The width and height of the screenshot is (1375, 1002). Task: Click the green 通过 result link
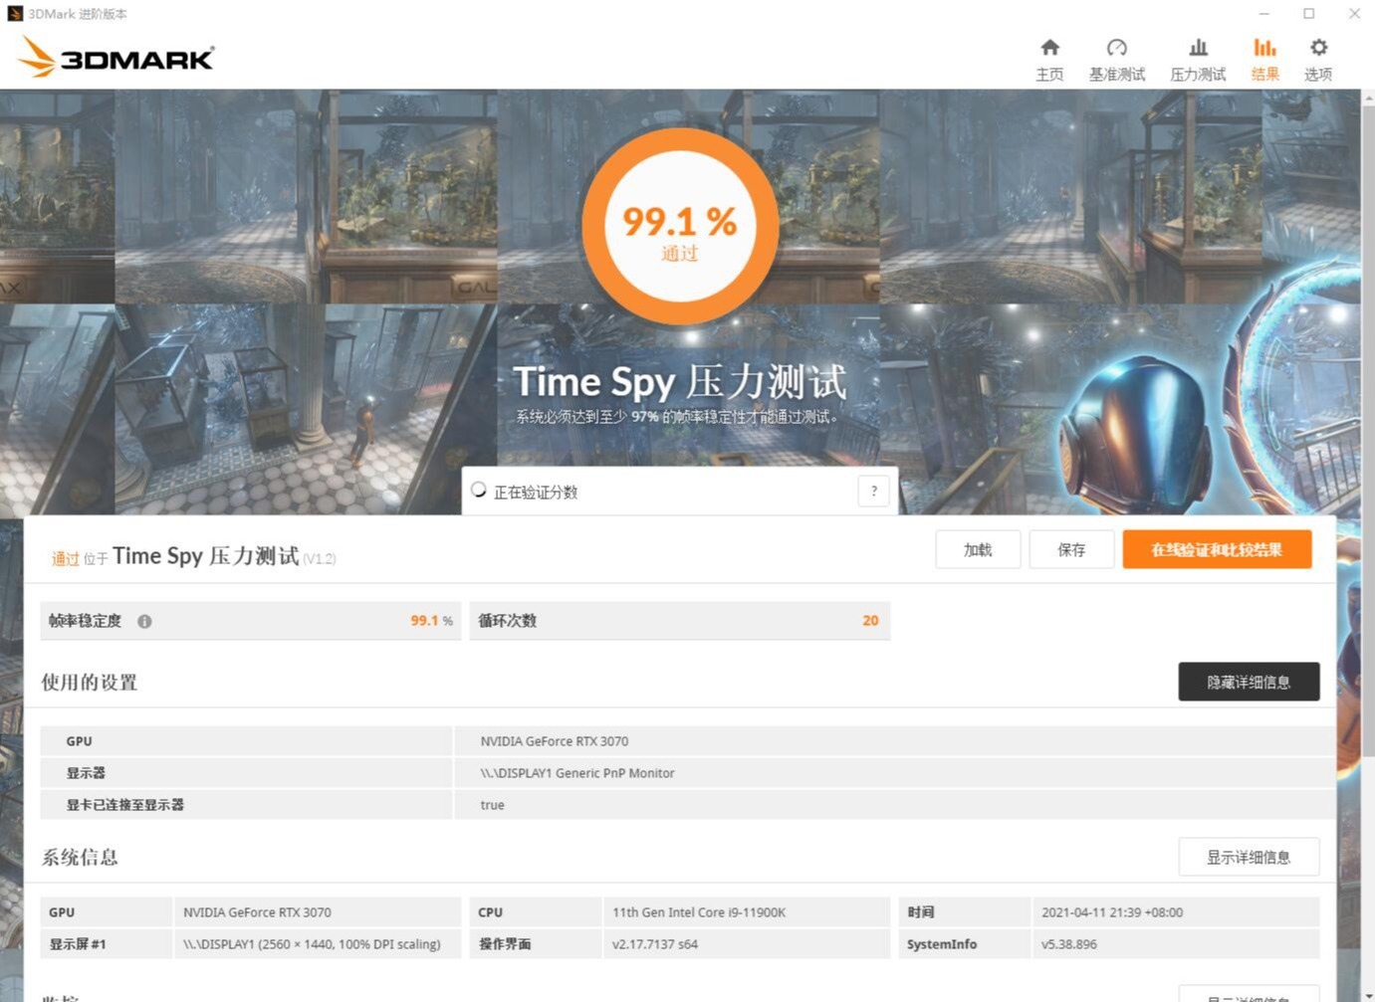(65, 558)
